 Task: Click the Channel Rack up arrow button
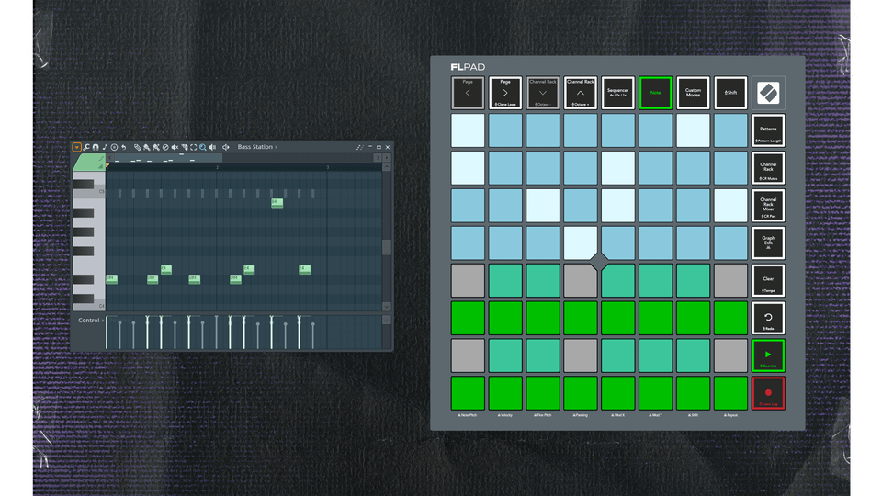pyautogui.click(x=581, y=93)
